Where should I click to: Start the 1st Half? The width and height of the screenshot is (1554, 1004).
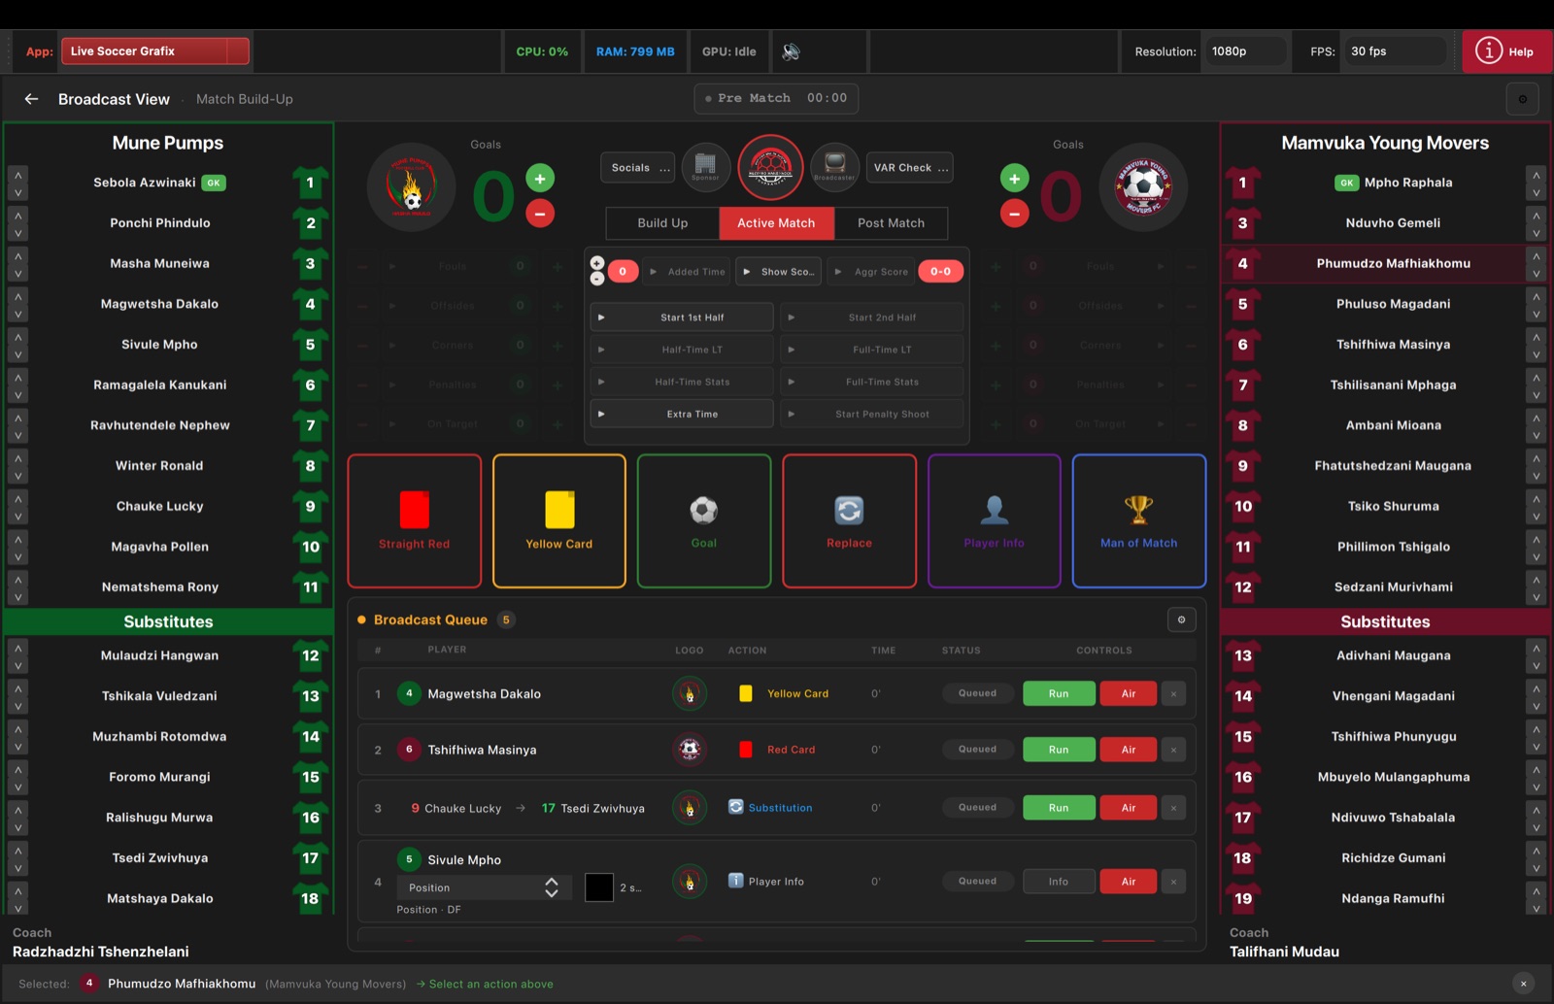tap(682, 318)
